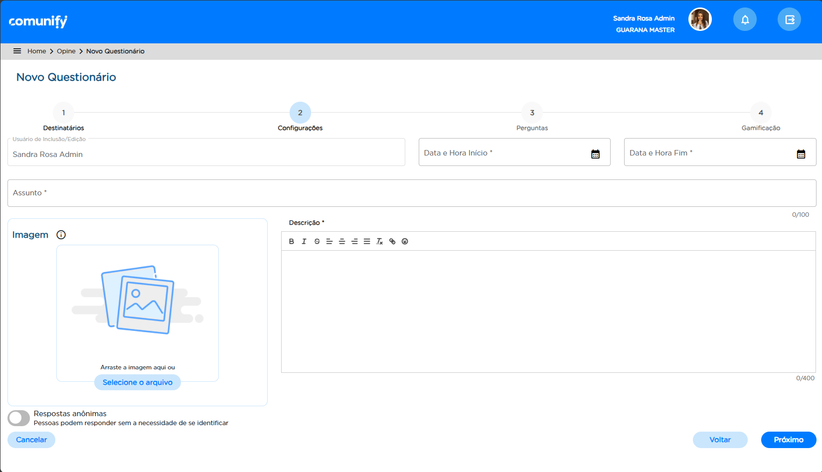Click inside the Descrição text area
This screenshot has height=472, width=822.
click(x=548, y=312)
